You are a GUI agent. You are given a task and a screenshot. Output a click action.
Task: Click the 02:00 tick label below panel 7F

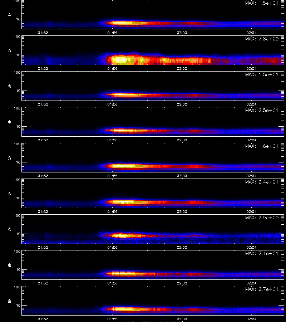tap(182, 247)
